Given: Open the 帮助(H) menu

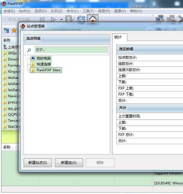Looking at the screenshot, I should coord(136,11).
